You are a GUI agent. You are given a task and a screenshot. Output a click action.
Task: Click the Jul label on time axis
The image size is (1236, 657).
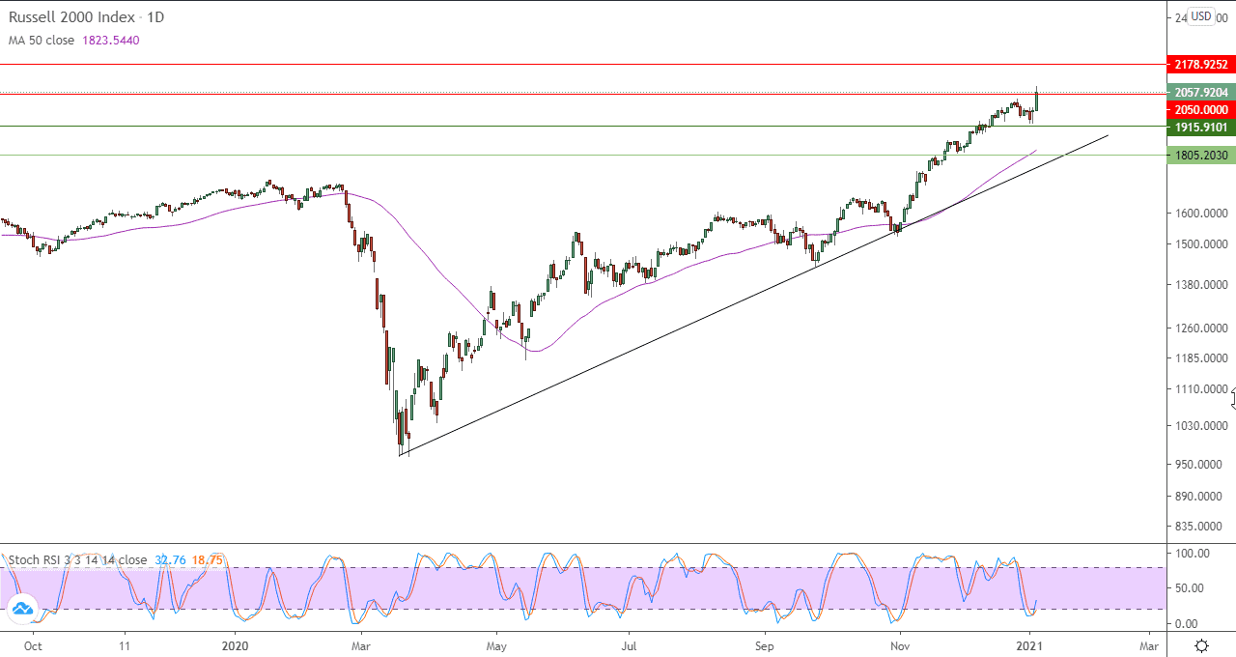click(x=629, y=645)
